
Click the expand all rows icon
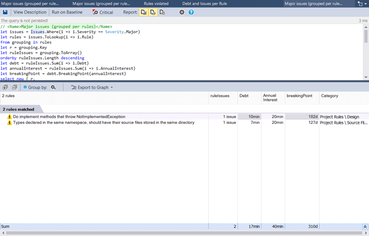click(x=5, y=87)
